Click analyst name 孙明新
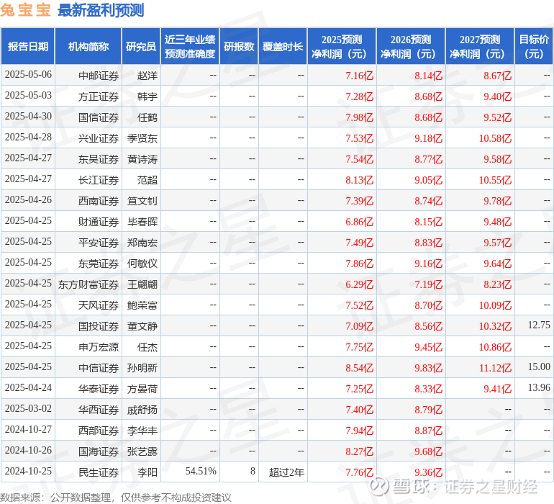Screen dimensions: 554x504 [142, 368]
